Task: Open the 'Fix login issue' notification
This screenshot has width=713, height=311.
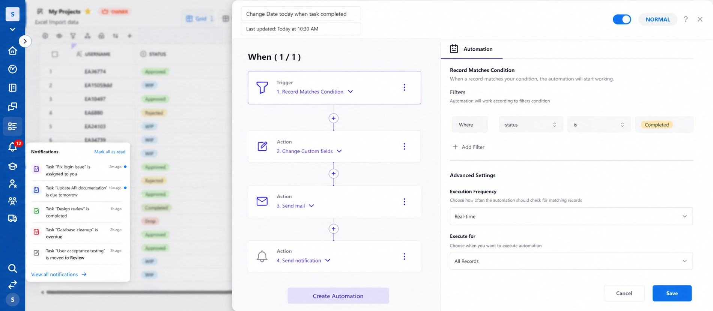Action: point(79,170)
